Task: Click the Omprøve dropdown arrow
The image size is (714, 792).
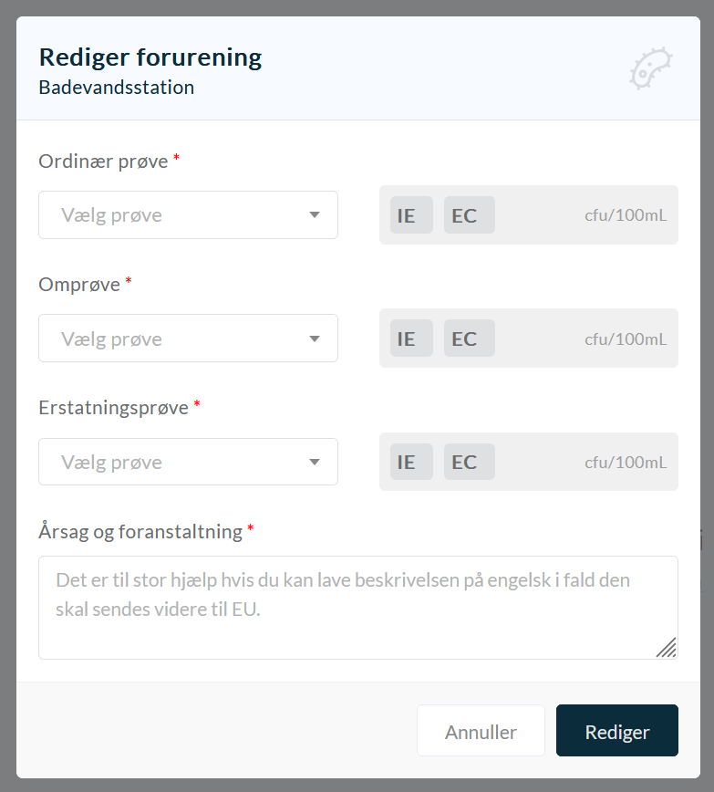Action: (314, 339)
